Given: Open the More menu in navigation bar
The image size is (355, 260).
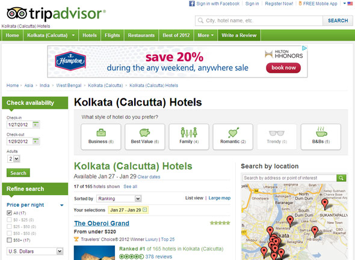Looking at the screenshot, I should tap(206, 35).
